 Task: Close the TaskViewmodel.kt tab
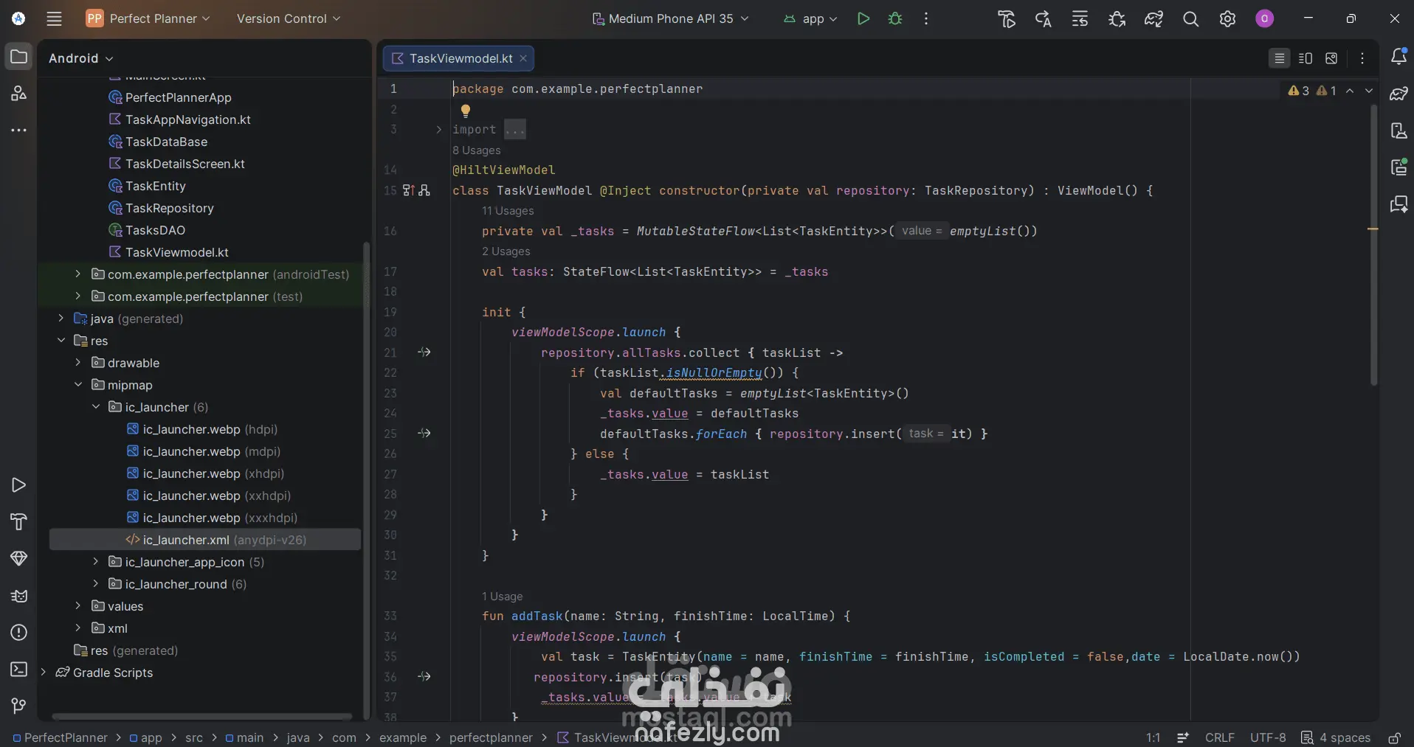pyautogui.click(x=523, y=58)
